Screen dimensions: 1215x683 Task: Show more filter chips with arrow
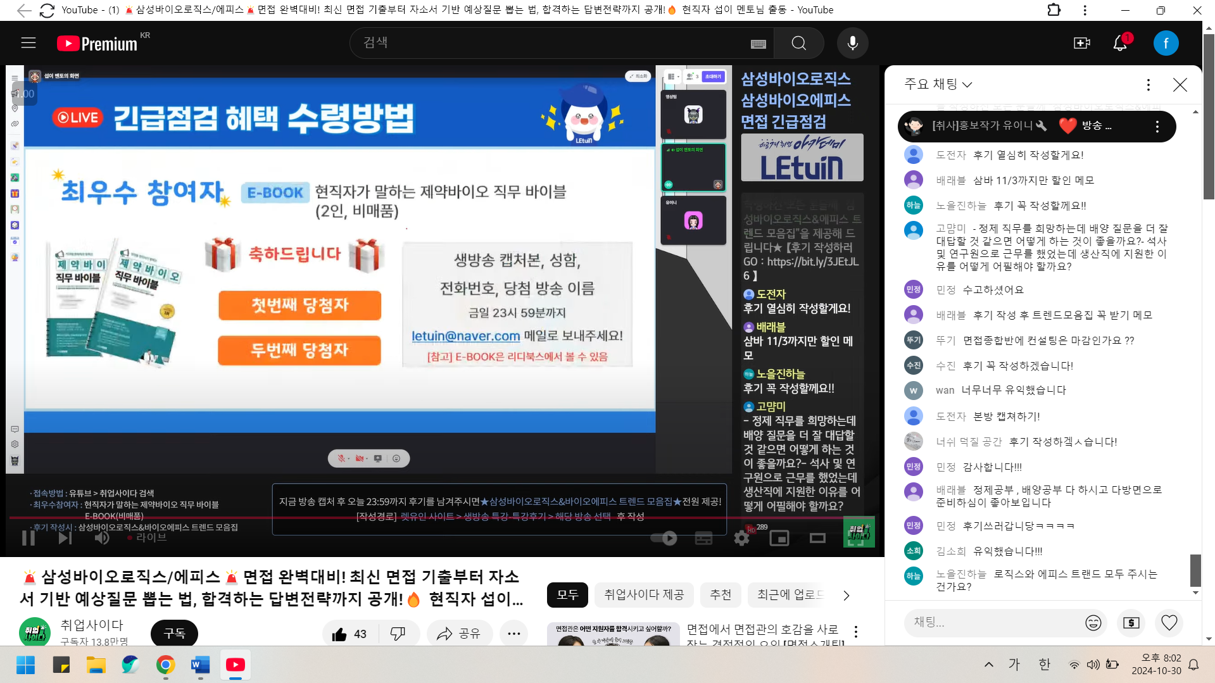point(847,595)
